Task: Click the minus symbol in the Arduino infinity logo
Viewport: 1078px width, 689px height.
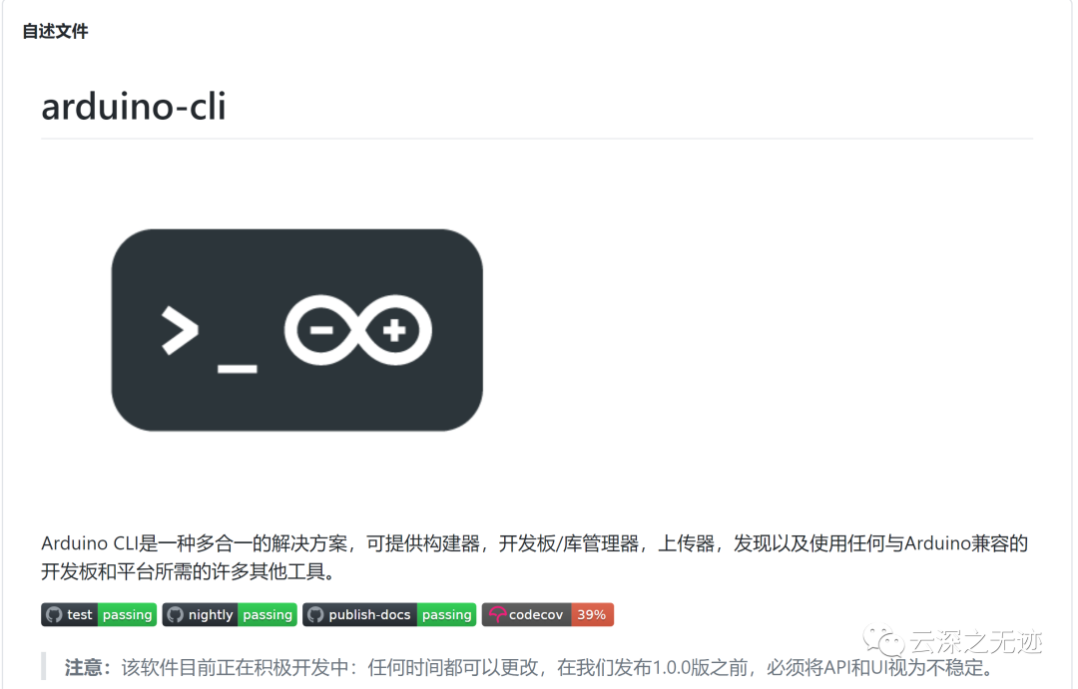Action: pyautogui.click(x=321, y=330)
